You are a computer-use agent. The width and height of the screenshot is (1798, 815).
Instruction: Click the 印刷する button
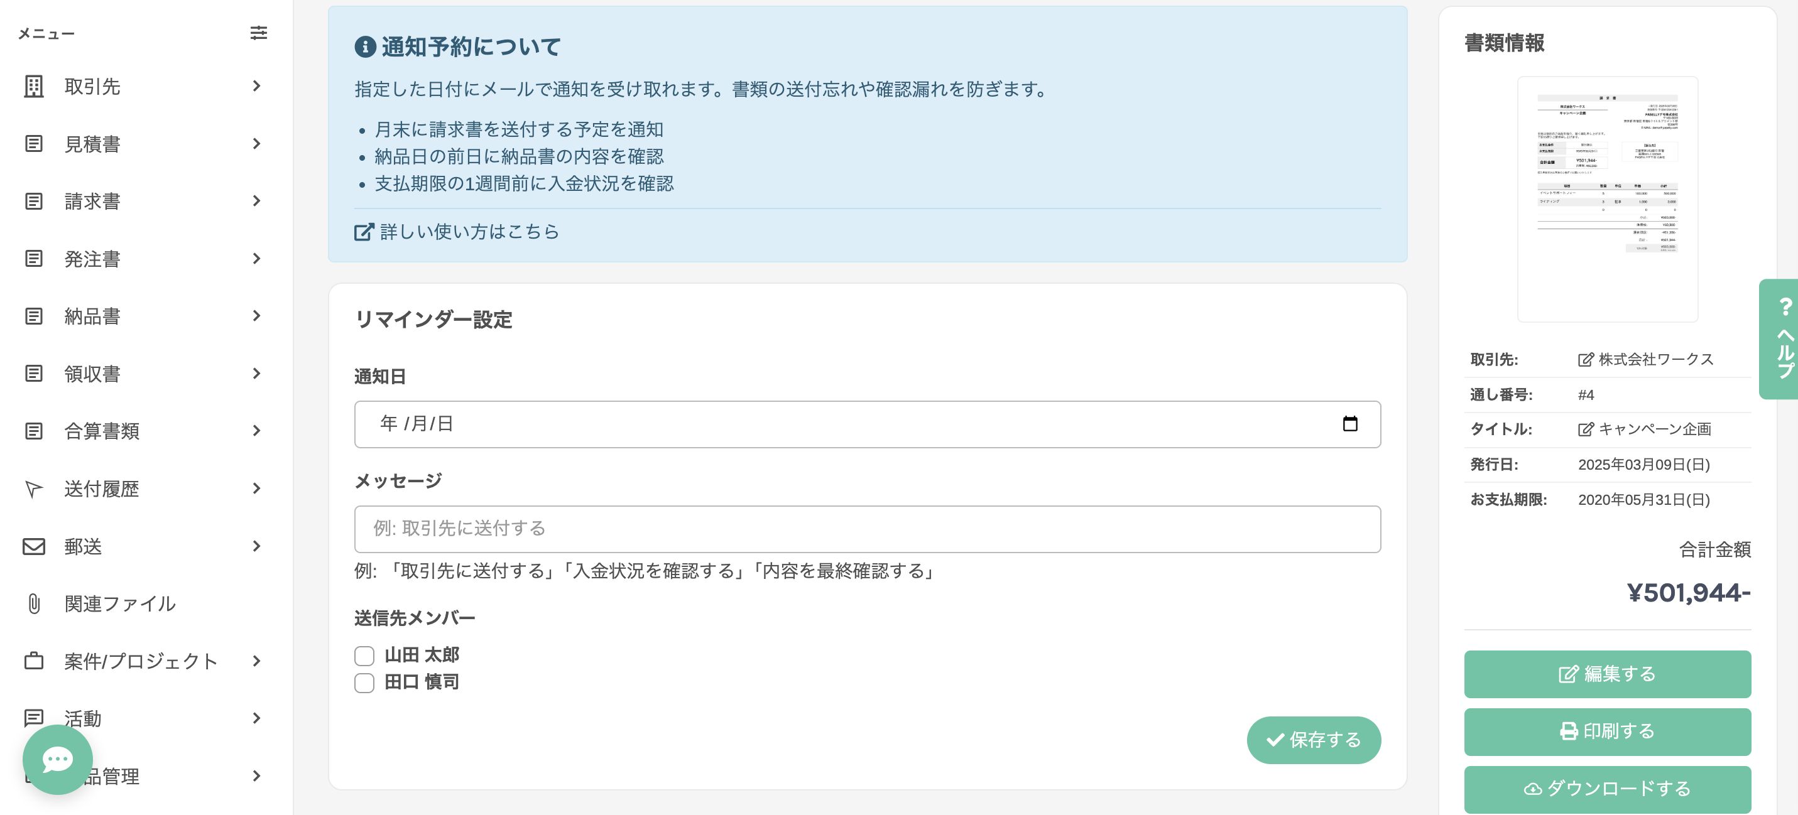[x=1607, y=731]
